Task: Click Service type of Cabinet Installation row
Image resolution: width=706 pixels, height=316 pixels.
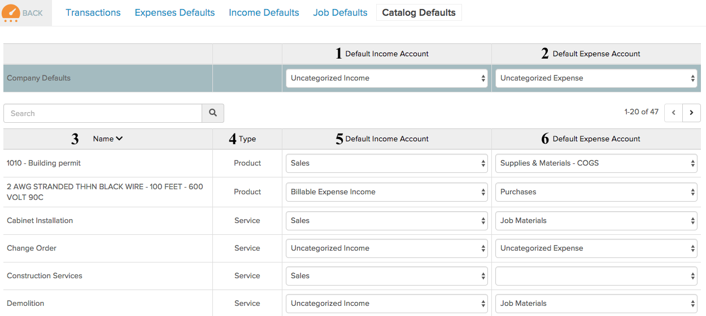Action: [x=247, y=221]
